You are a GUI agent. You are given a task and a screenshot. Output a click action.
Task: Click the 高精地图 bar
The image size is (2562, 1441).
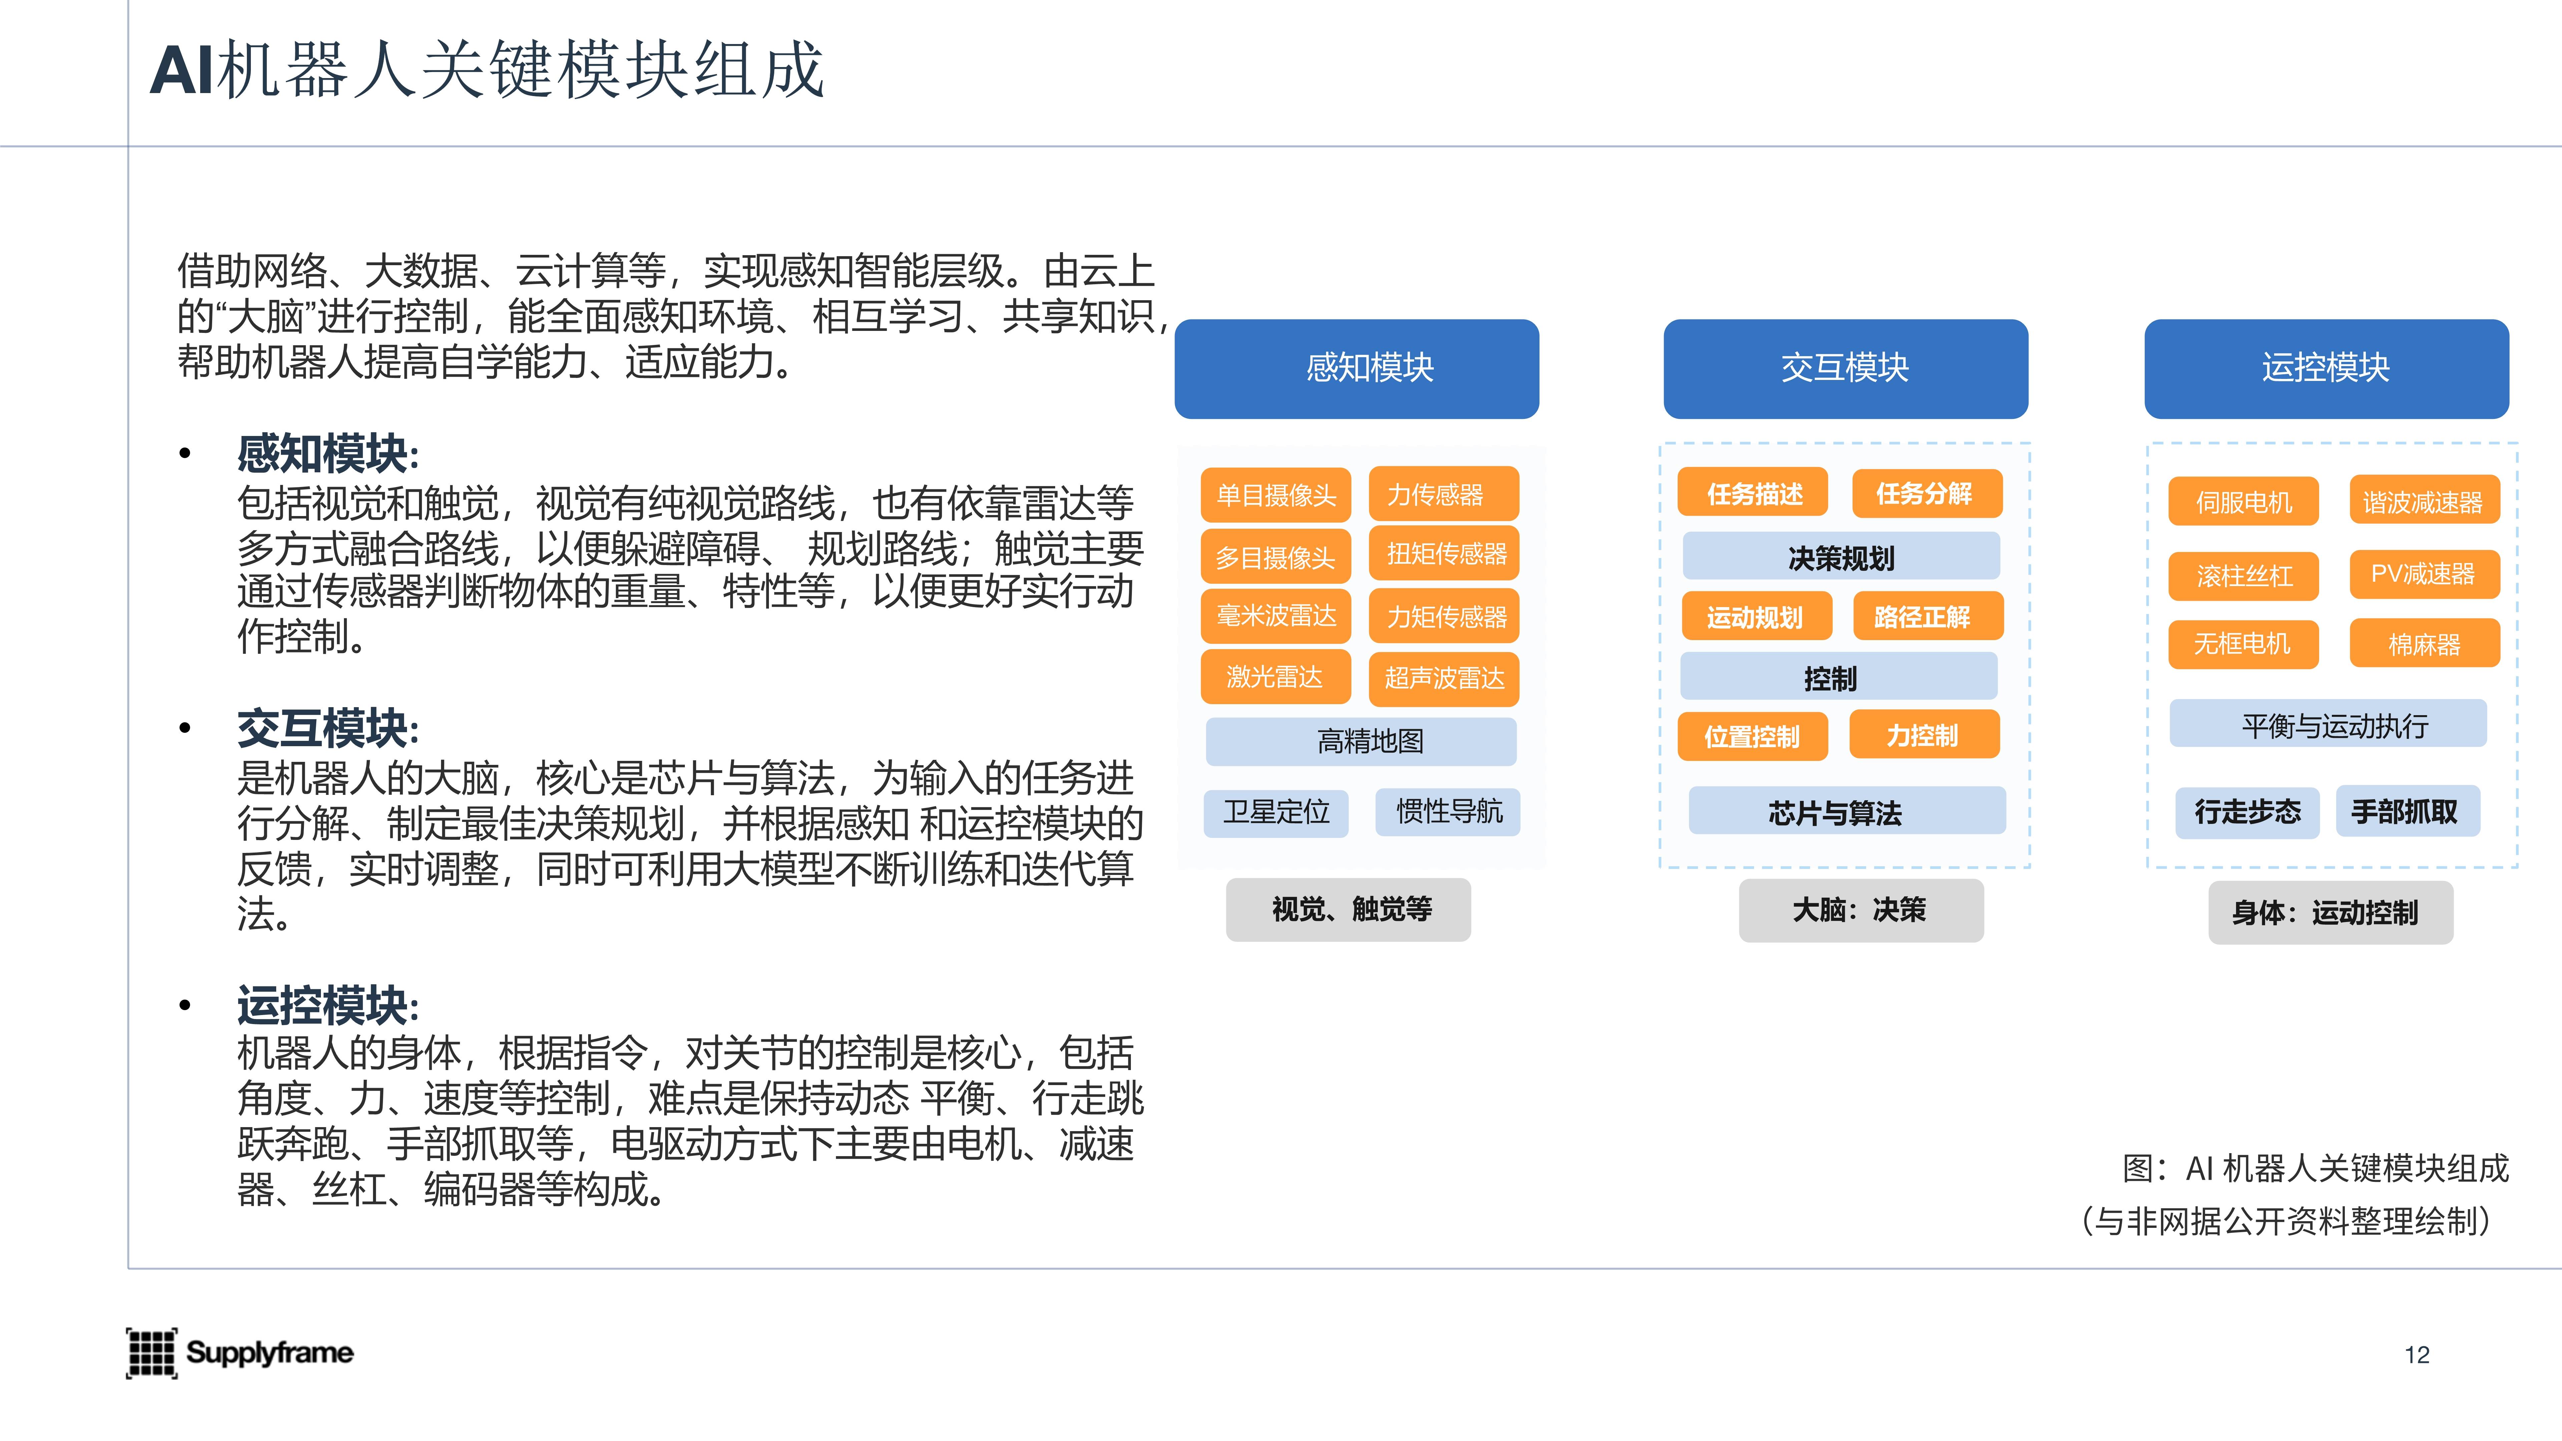point(1361,741)
